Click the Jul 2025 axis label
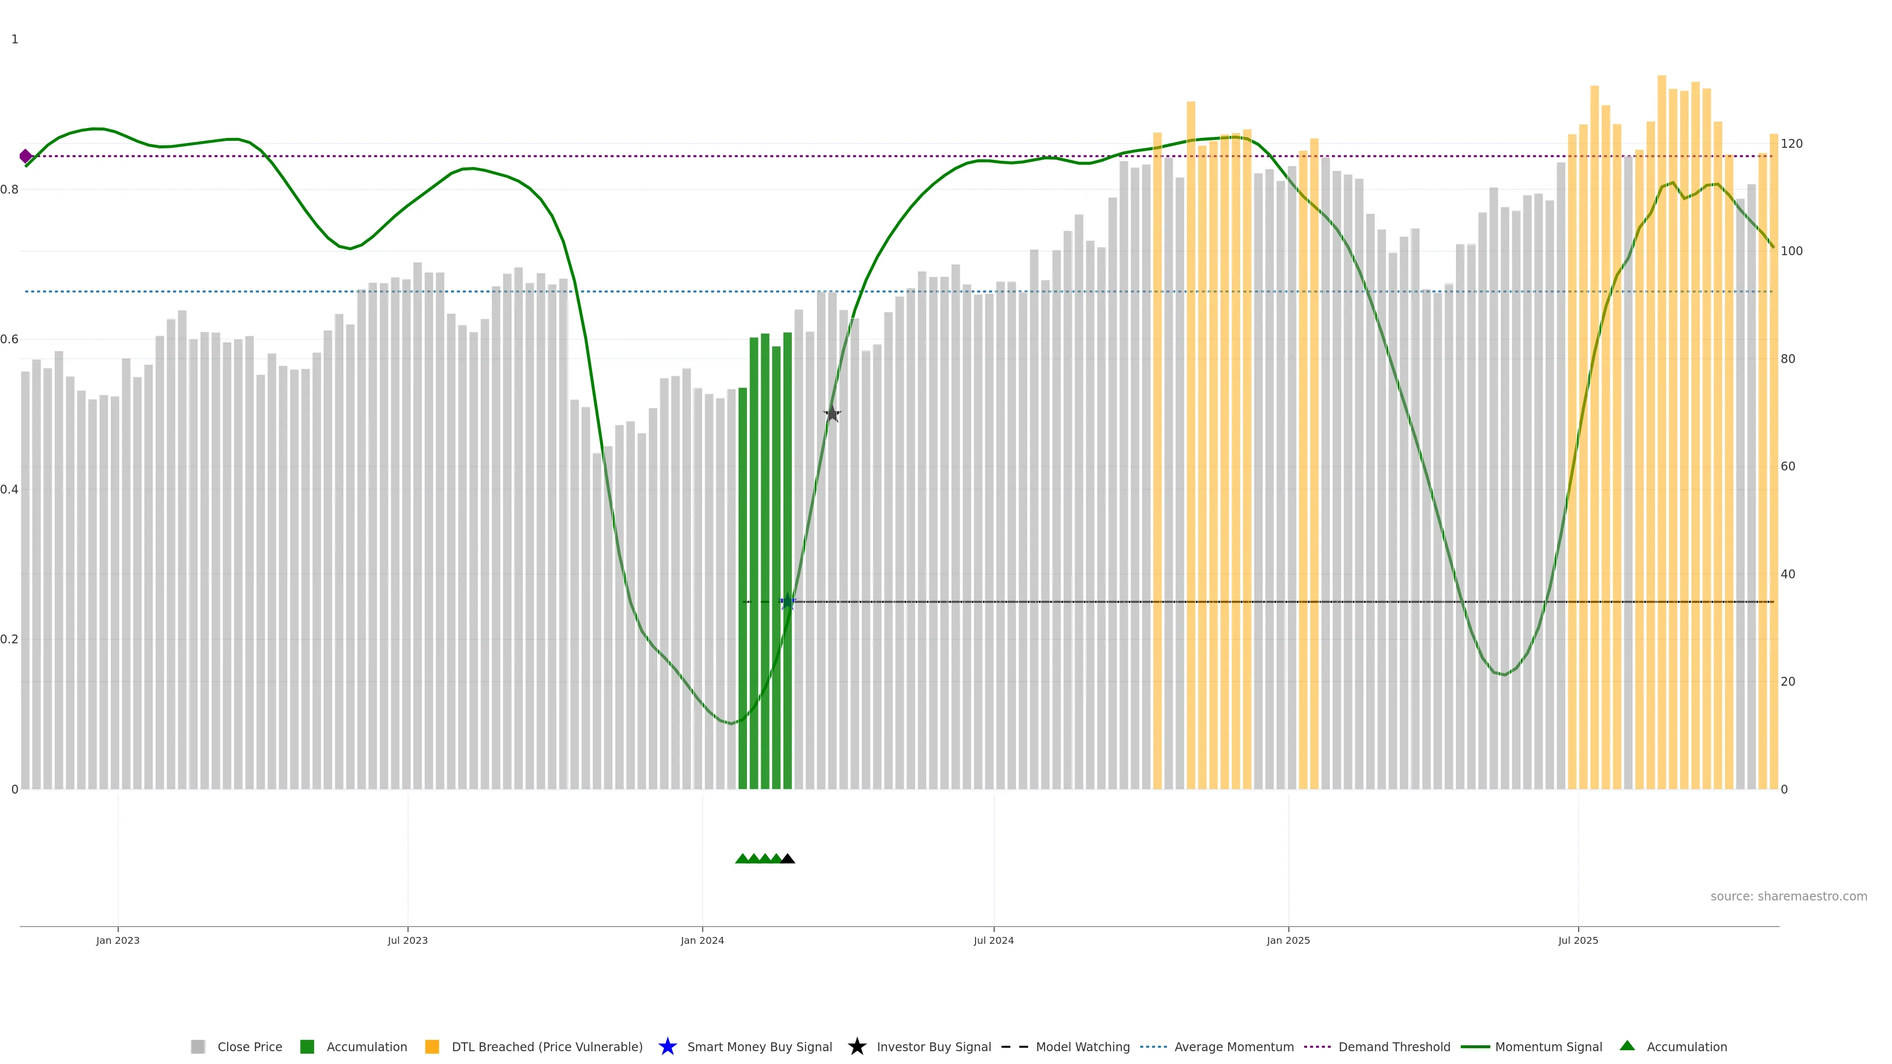The image size is (1892, 1064). (x=1578, y=941)
